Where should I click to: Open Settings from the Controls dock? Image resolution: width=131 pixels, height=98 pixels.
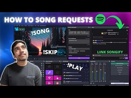(x=120, y=72)
